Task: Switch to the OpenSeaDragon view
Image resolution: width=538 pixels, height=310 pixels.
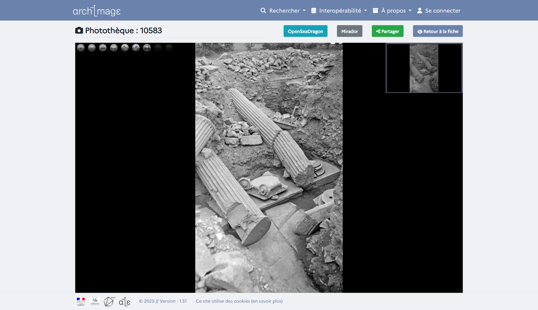Action: point(305,31)
